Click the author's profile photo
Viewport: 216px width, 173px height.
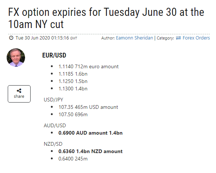pos(16,58)
